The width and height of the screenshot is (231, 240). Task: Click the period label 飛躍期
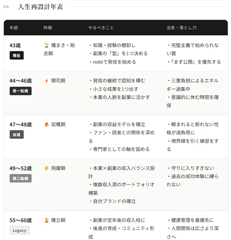[x=58, y=168]
